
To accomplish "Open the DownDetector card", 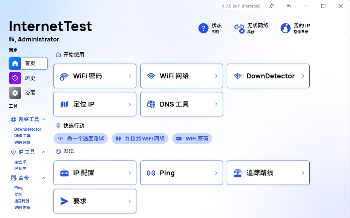I will (x=268, y=76).
